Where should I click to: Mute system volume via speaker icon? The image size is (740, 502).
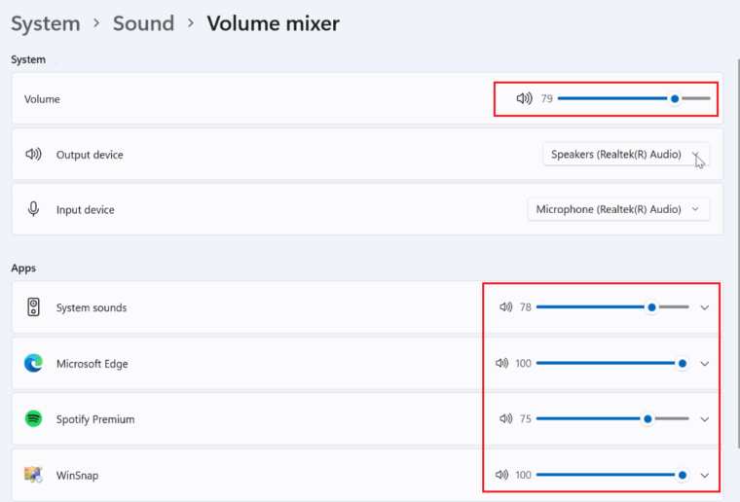coord(524,98)
